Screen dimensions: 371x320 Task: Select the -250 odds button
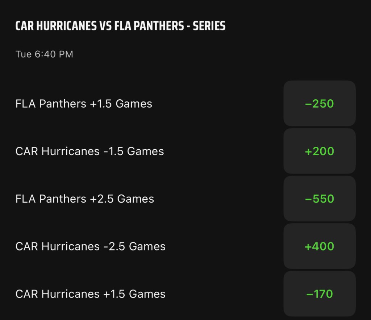click(319, 104)
